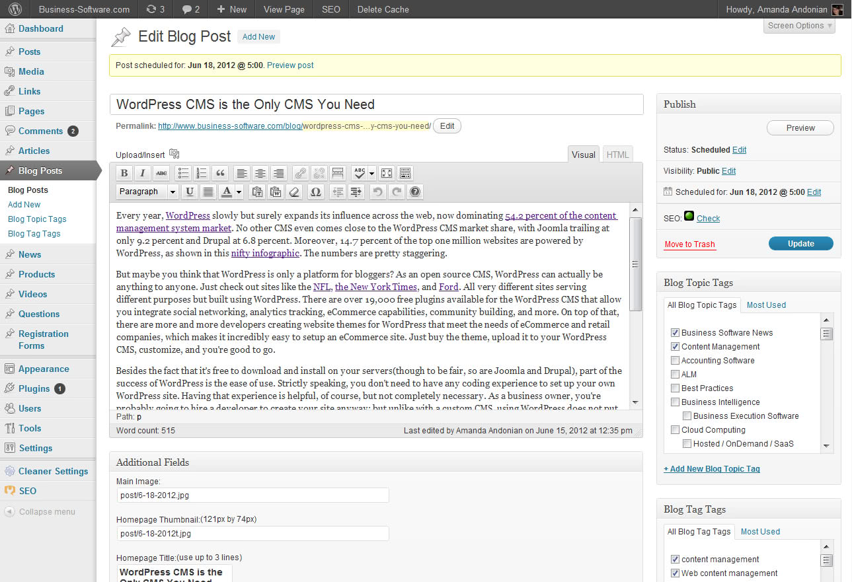Viewport: 852px width, 582px height.
Task: Align text left
Action: coord(242,173)
